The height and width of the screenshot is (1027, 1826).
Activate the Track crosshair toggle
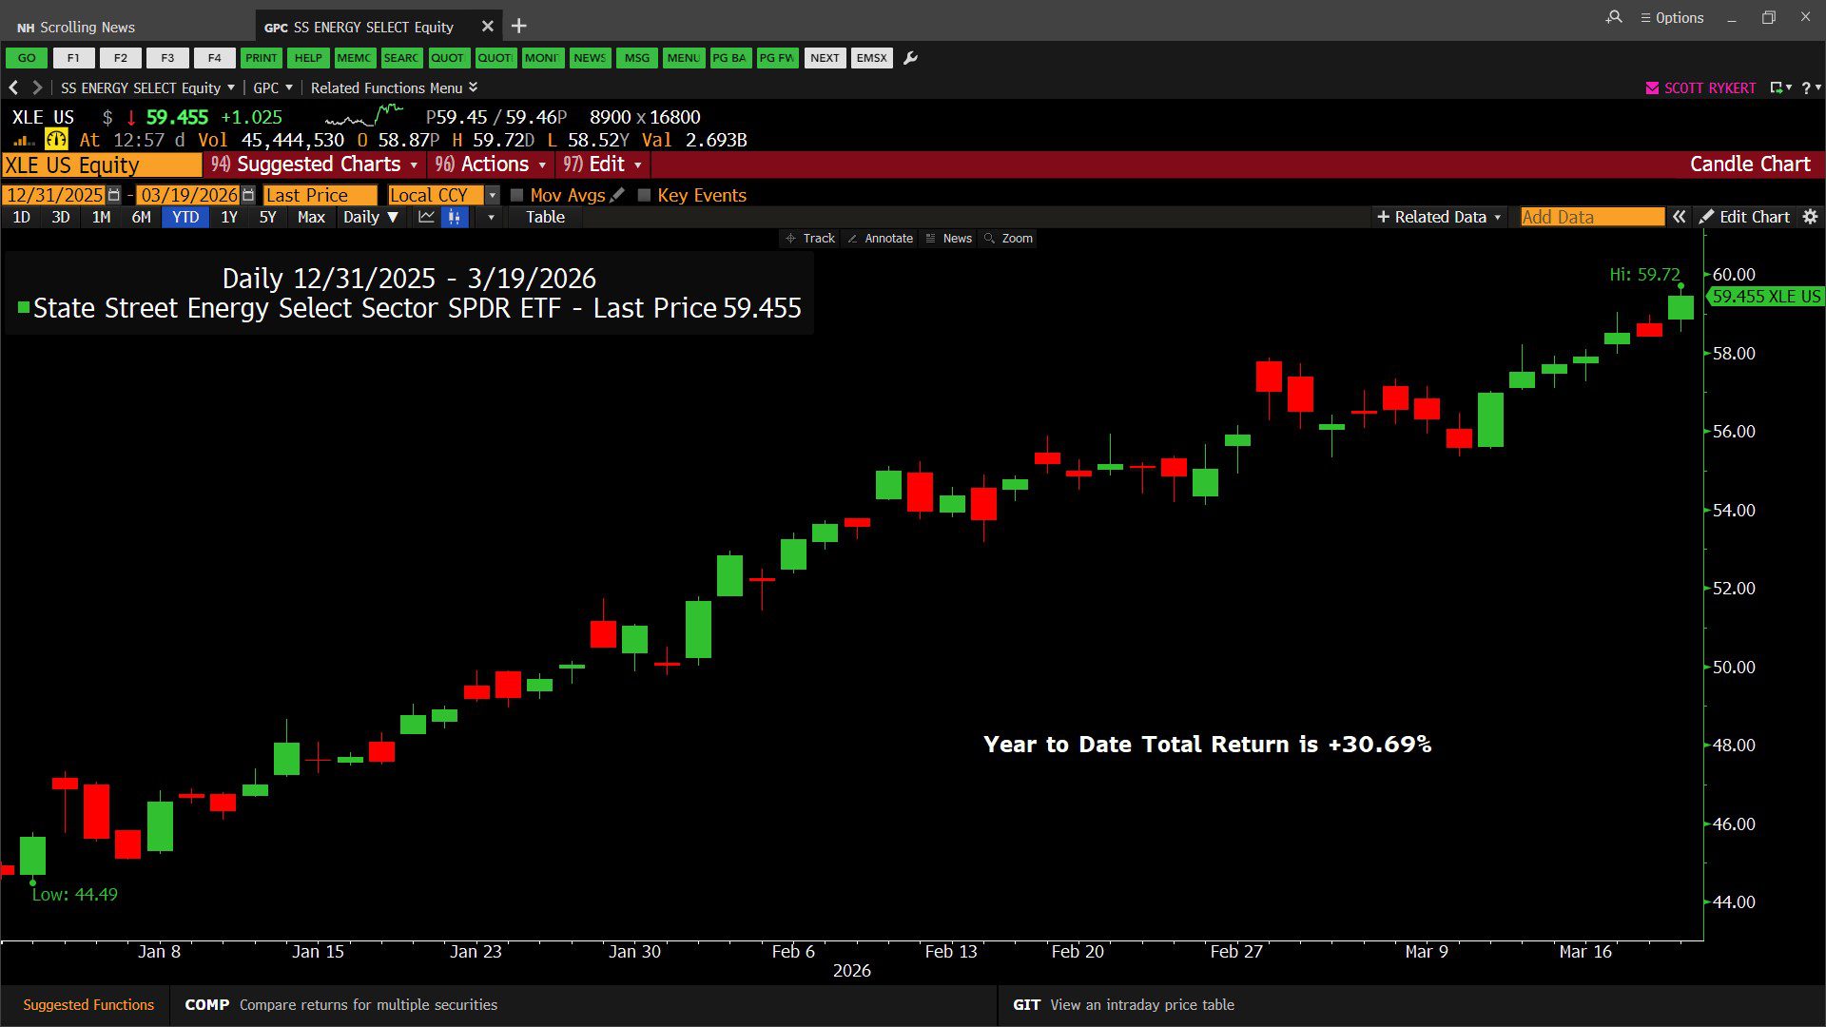[810, 239]
